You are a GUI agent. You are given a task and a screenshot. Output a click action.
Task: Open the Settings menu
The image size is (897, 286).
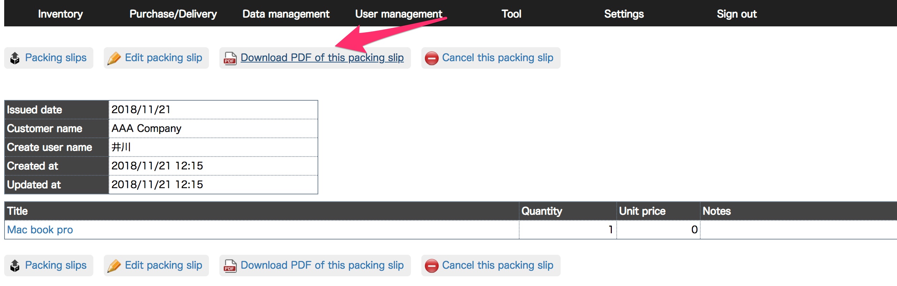pos(624,14)
